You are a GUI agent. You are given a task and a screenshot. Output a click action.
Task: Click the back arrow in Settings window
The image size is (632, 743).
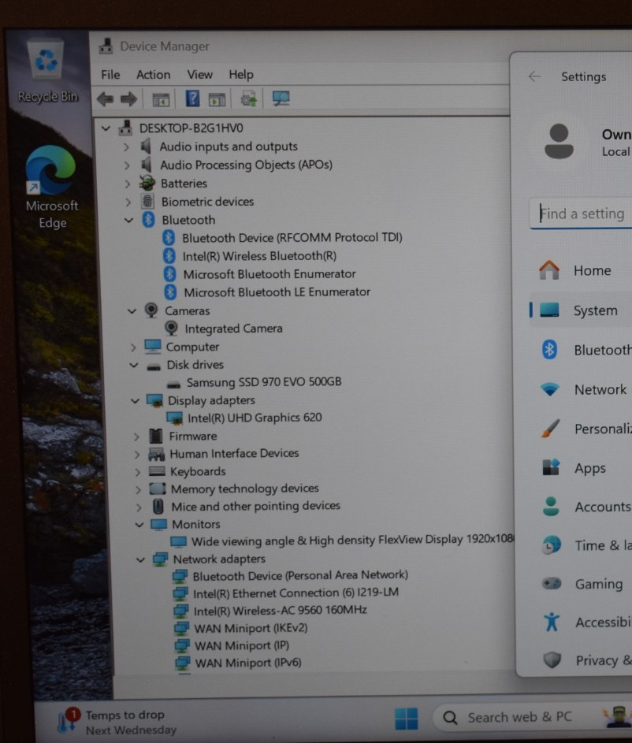534,76
